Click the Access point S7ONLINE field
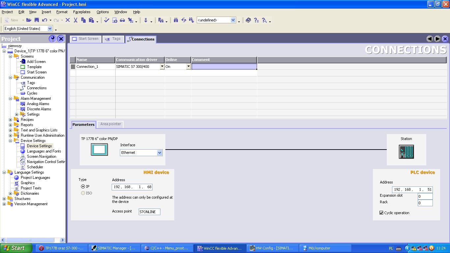Screen dimensions: 450x253 (x=149, y=212)
